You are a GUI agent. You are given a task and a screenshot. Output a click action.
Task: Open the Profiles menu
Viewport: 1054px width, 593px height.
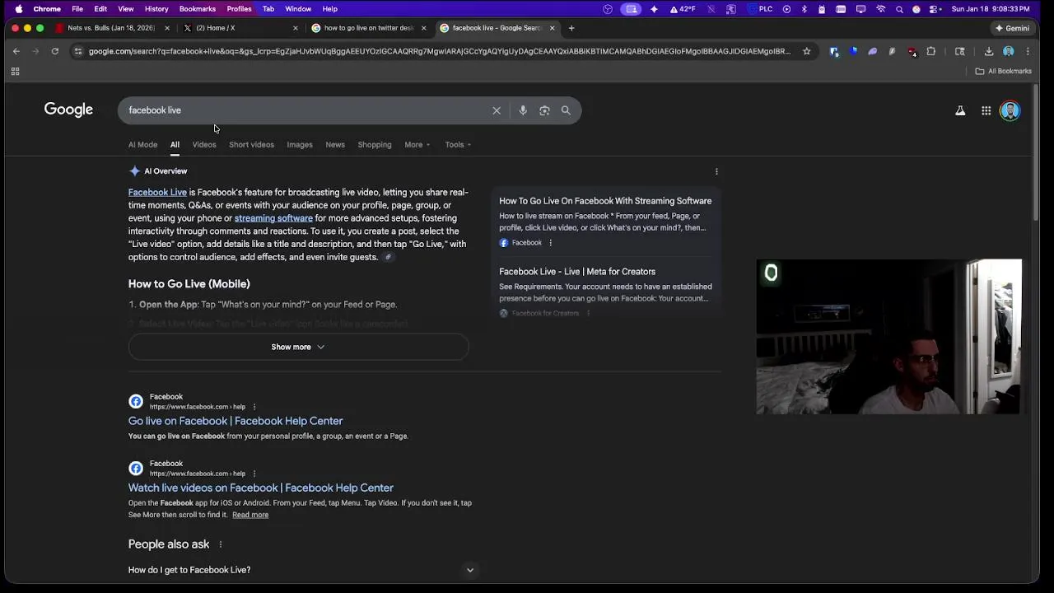pyautogui.click(x=239, y=9)
